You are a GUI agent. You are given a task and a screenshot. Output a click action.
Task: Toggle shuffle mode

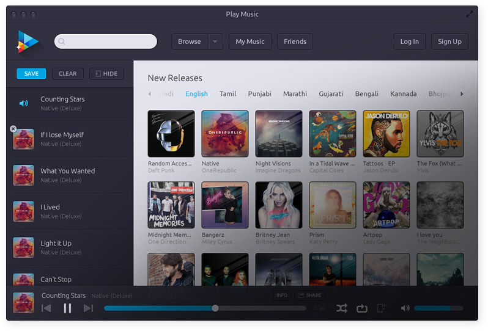pyautogui.click(x=342, y=308)
